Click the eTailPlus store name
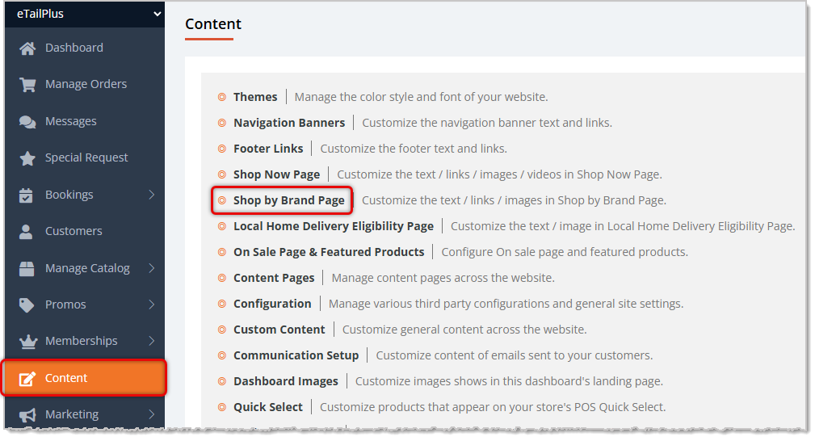Image resolution: width=815 pixels, height=441 pixels. [x=40, y=14]
